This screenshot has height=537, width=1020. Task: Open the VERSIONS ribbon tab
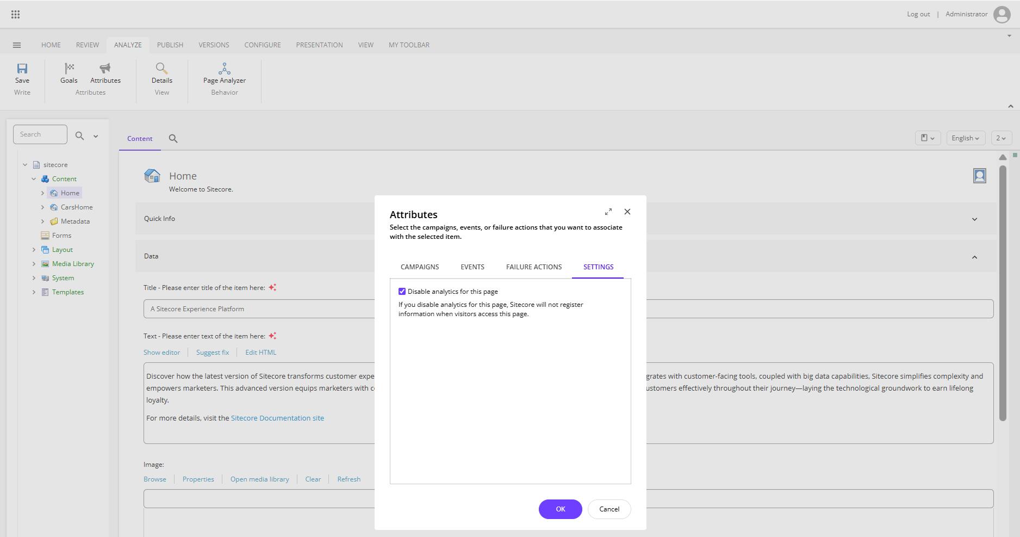point(214,45)
